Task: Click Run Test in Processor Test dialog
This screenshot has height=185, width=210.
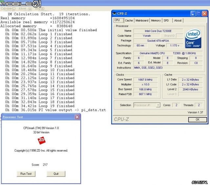Action: [26, 174]
